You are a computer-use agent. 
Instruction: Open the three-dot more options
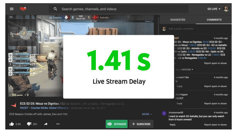[x=58, y=124]
